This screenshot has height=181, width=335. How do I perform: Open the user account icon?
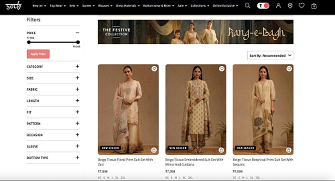click(278, 6)
